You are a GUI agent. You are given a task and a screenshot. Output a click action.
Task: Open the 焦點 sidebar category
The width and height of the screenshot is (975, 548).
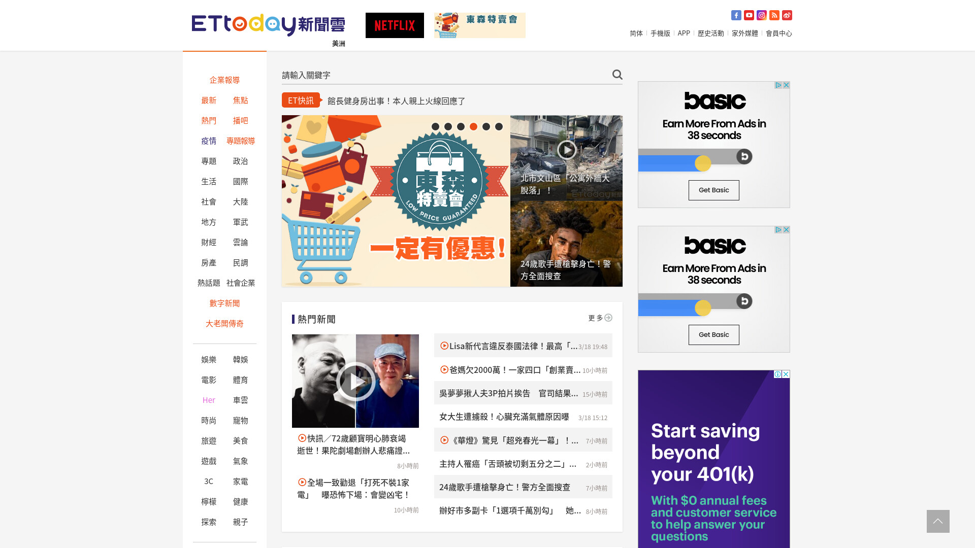pyautogui.click(x=241, y=100)
